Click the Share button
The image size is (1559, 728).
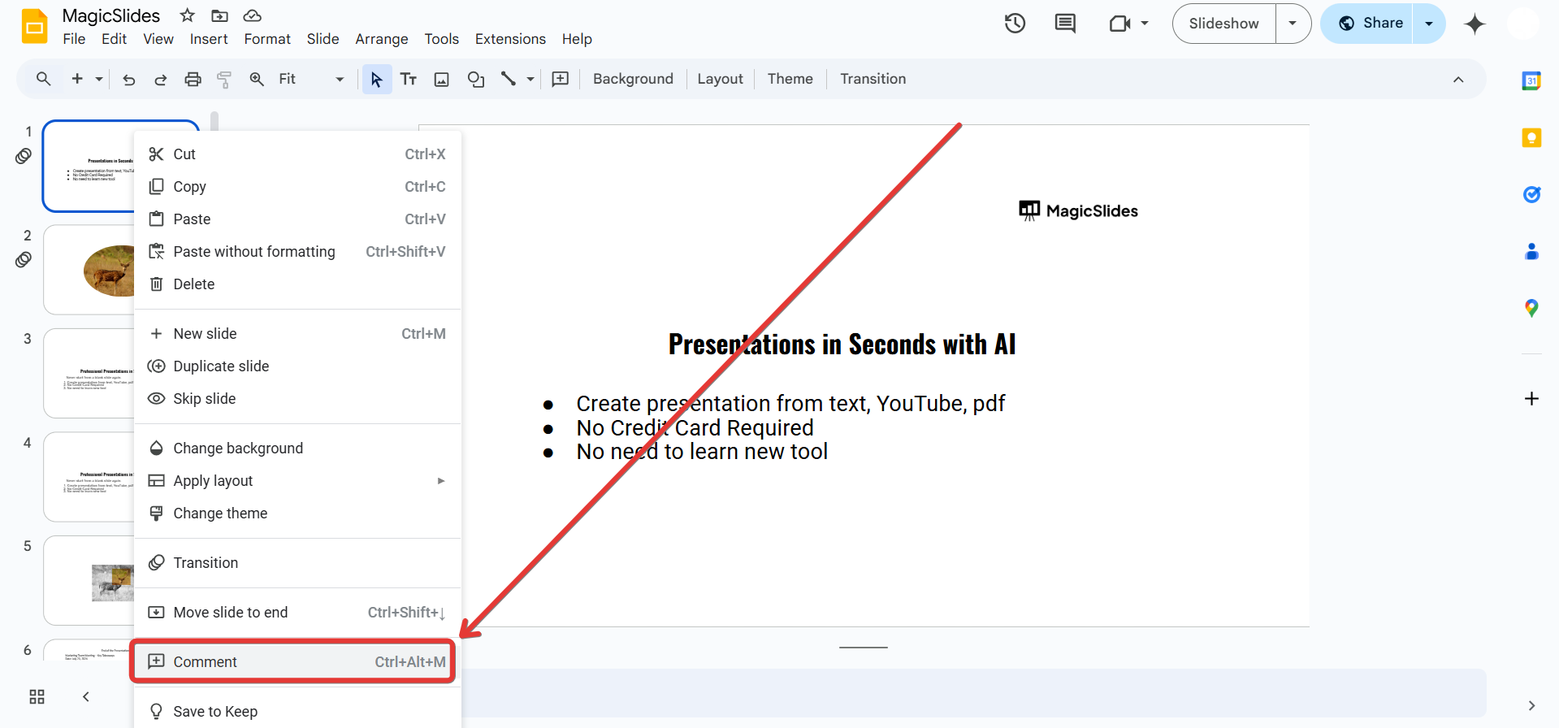[1368, 24]
